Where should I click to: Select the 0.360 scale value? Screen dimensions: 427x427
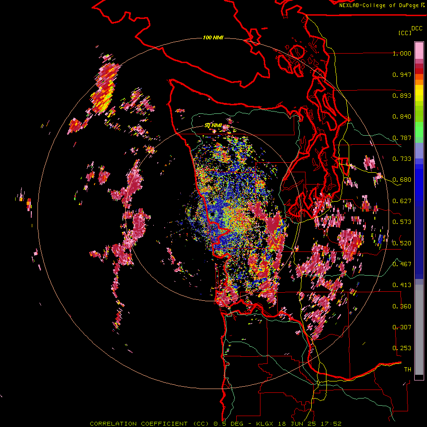pyautogui.click(x=402, y=306)
